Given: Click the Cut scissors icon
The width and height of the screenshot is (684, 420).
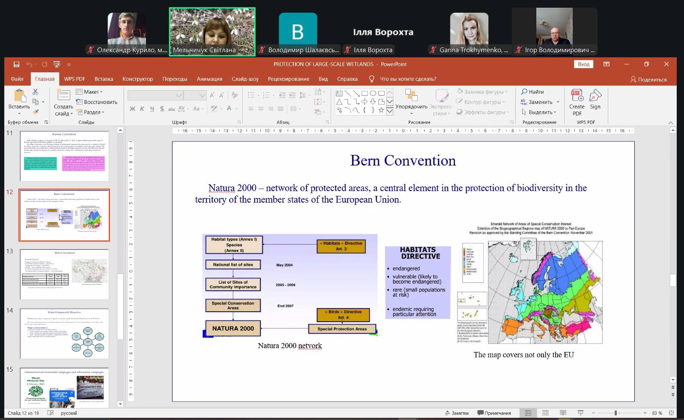Looking at the screenshot, I should point(36,92).
